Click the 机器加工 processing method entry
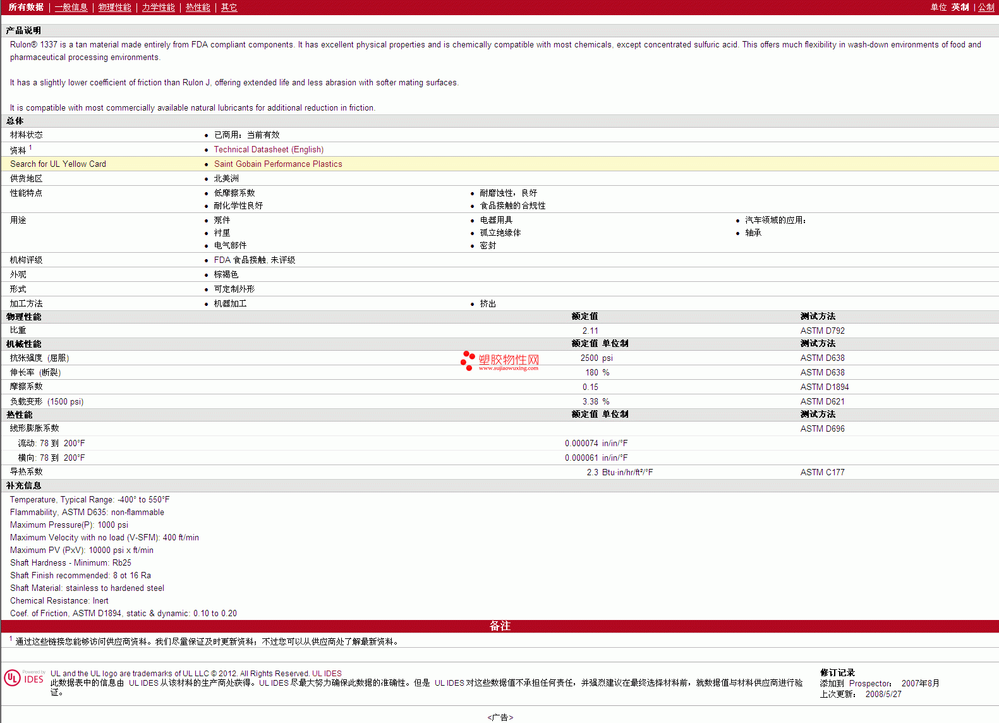The height and width of the screenshot is (723, 999). [x=230, y=304]
